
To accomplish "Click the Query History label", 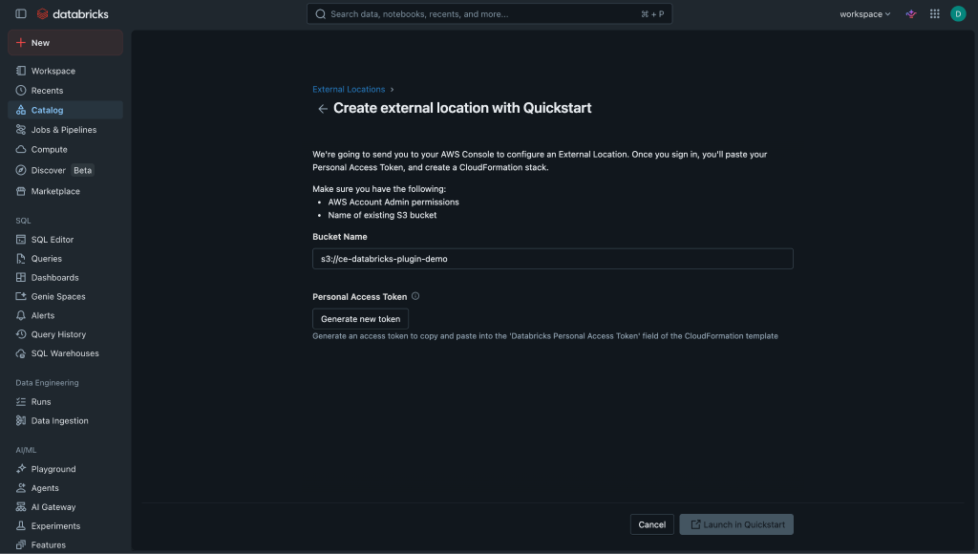I will (x=58, y=334).
